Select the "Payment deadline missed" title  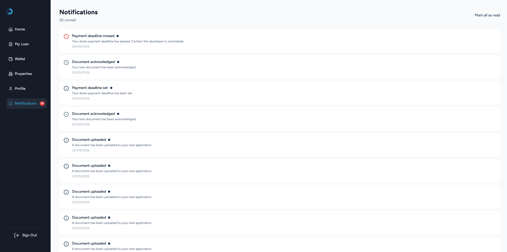93,36
